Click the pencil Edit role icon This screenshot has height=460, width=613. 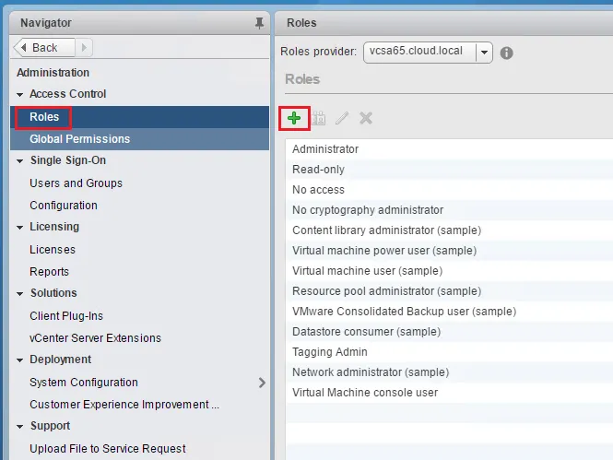pyautogui.click(x=342, y=118)
